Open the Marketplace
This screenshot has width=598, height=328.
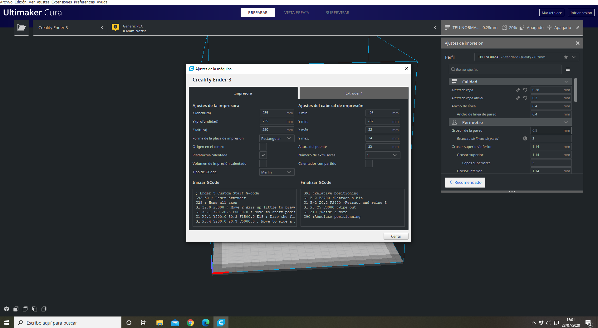pos(551,12)
